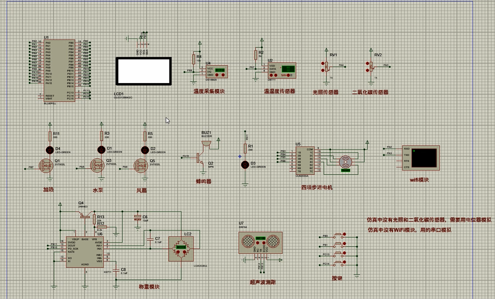Select the U1 BLUEPILL microcontroller chip
The width and height of the screenshot is (495, 299).
[x=59, y=70]
